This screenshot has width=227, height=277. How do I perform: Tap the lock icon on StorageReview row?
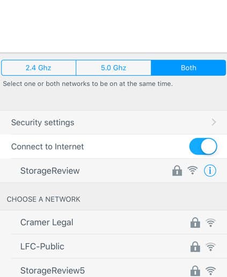(x=177, y=171)
